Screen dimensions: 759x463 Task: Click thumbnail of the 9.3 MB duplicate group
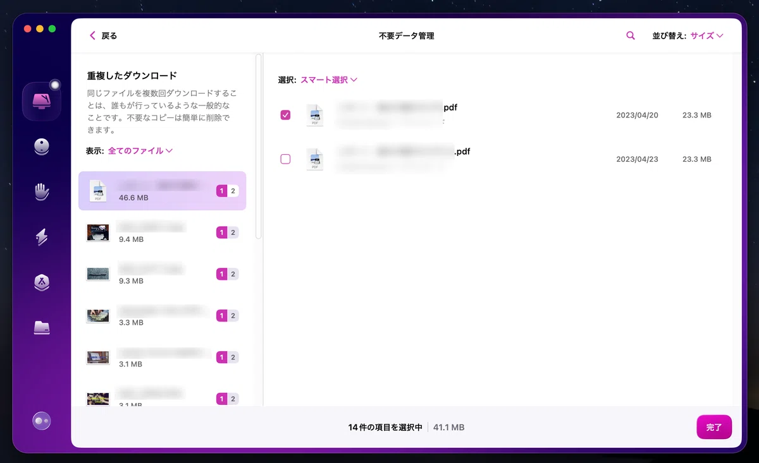[x=98, y=274]
